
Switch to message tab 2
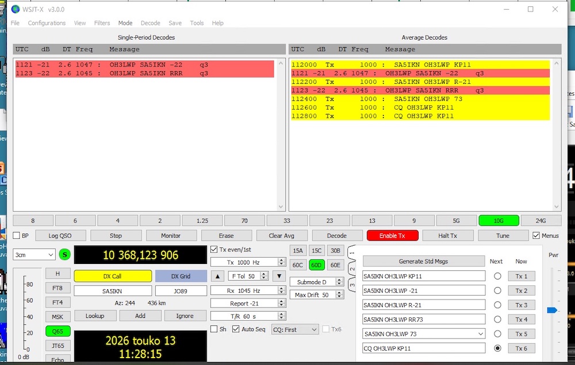coord(352,269)
